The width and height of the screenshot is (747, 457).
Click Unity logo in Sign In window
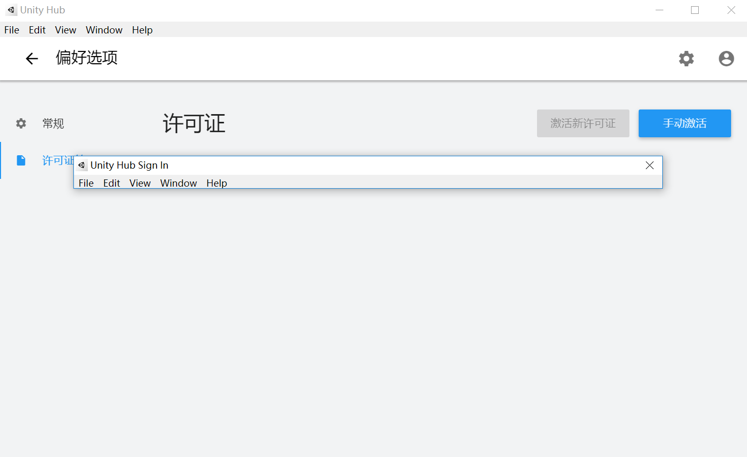pyautogui.click(x=82, y=165)
